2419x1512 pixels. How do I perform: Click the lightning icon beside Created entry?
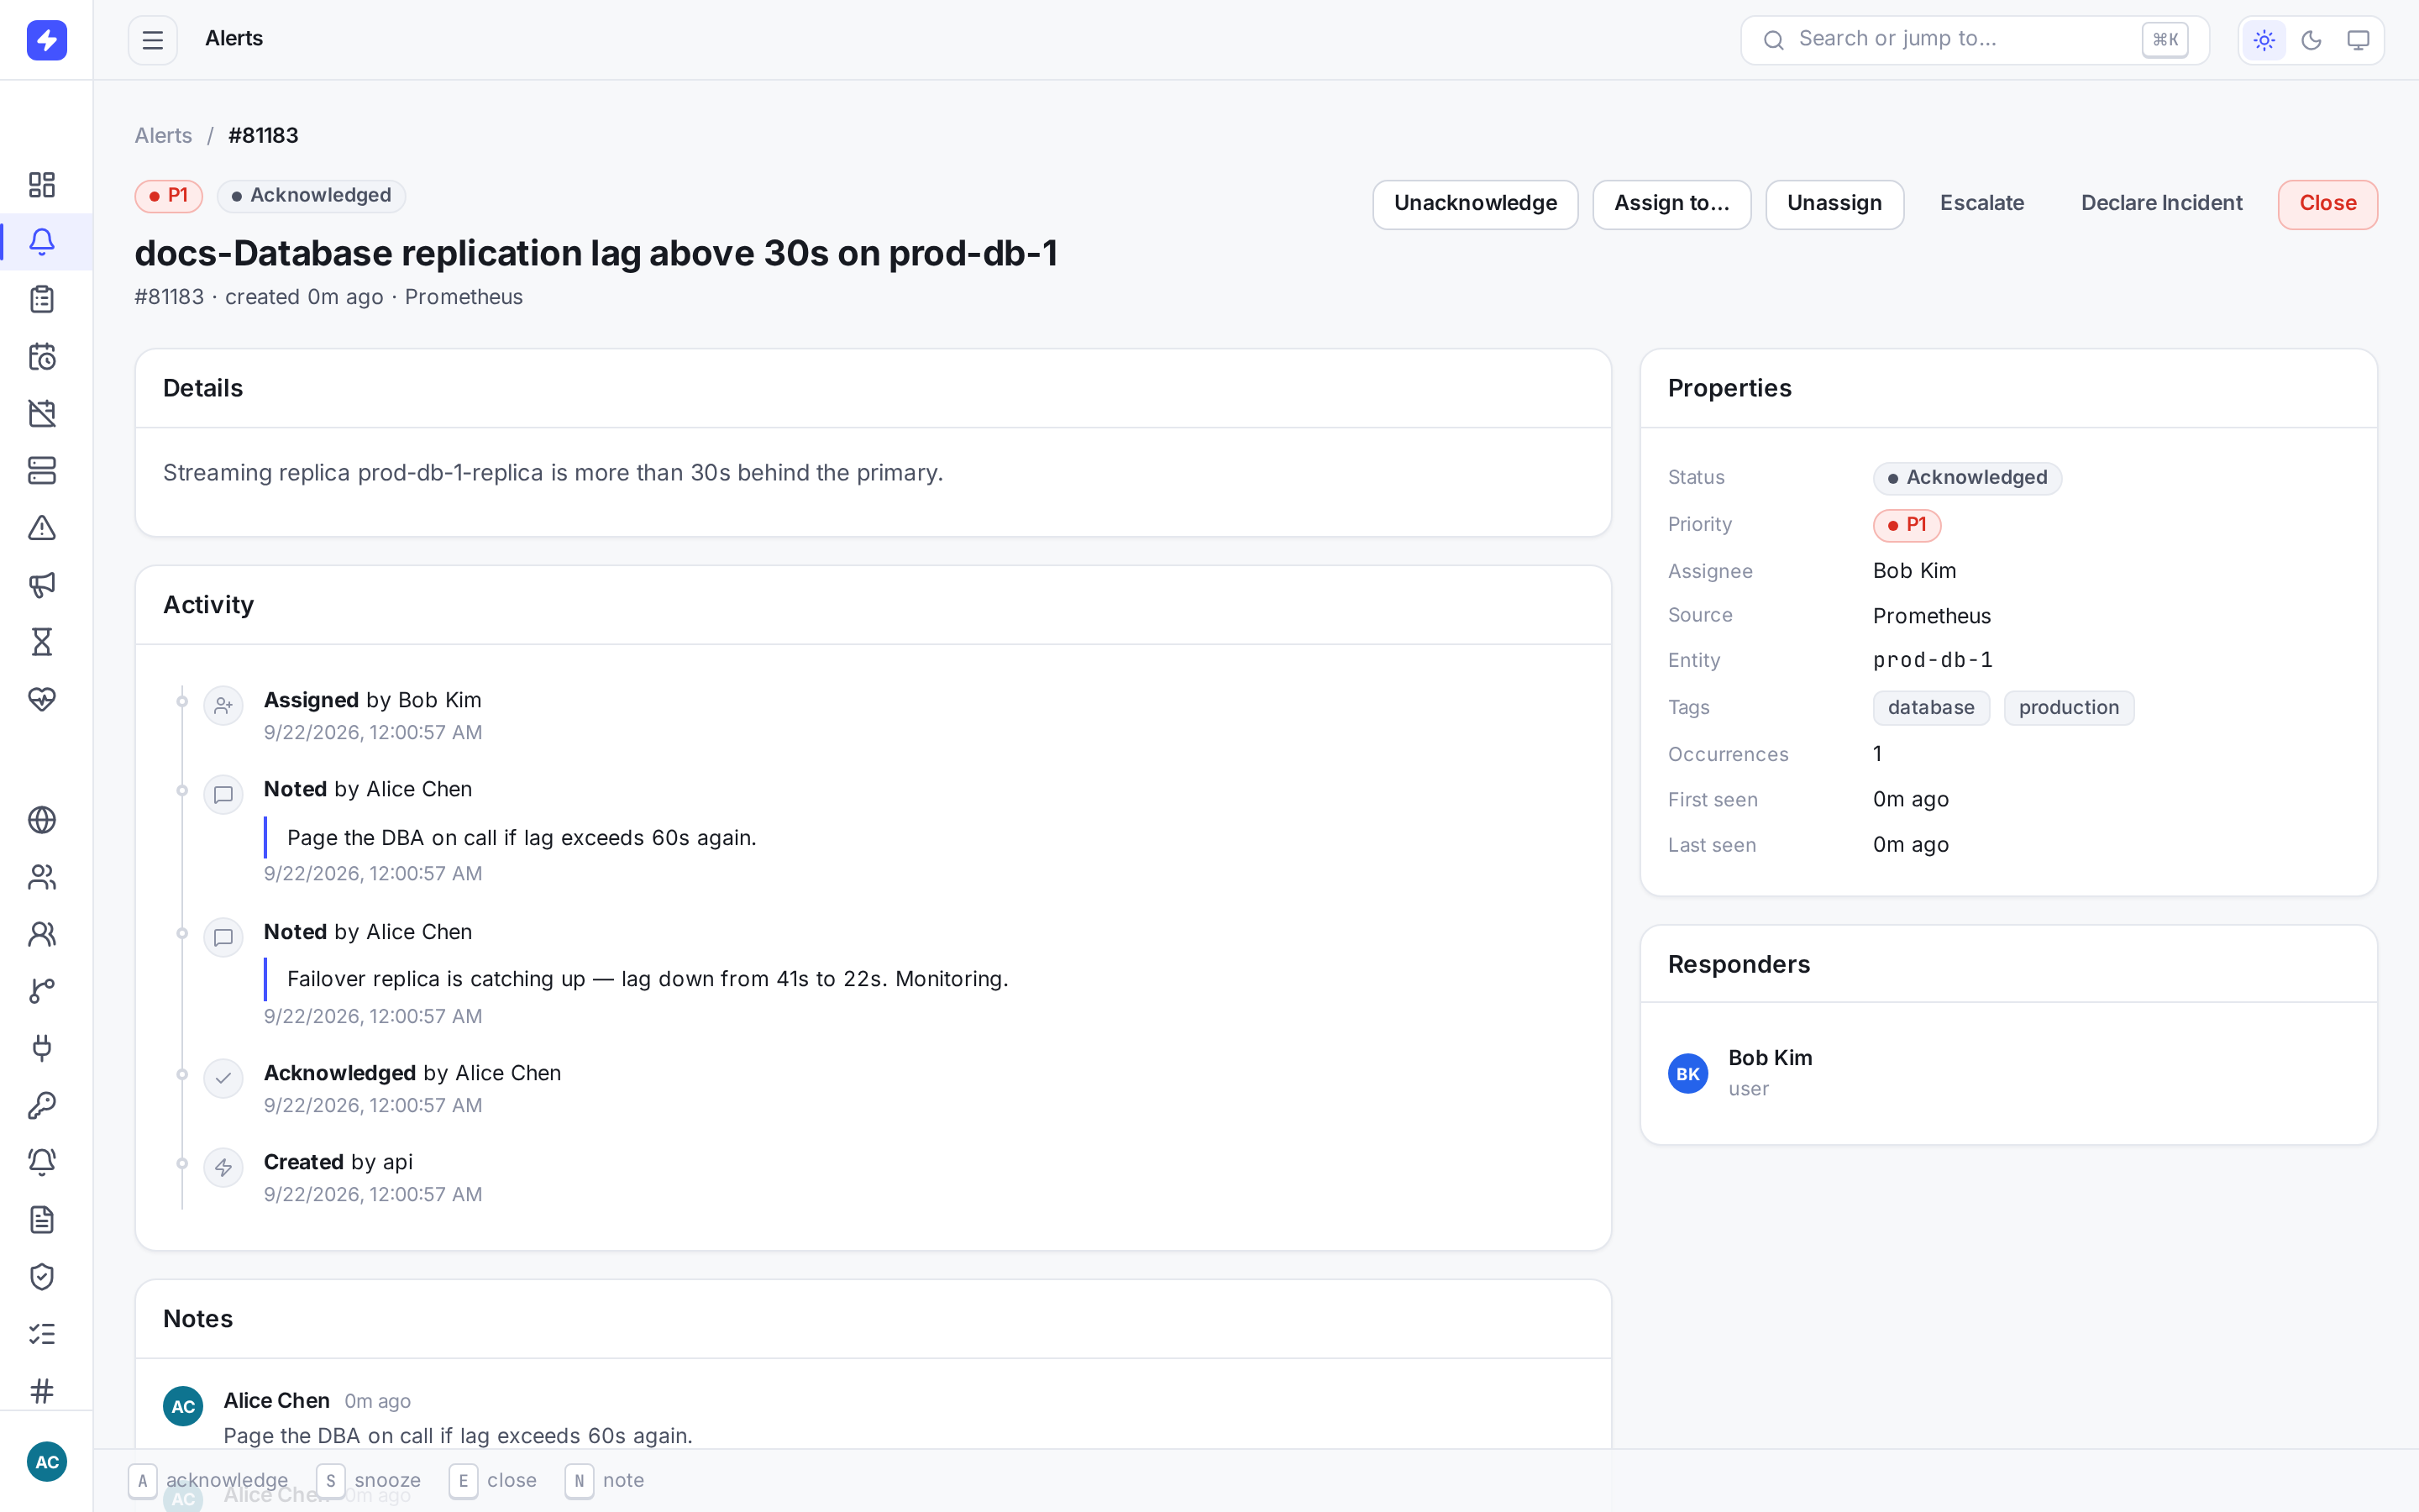223,1168
